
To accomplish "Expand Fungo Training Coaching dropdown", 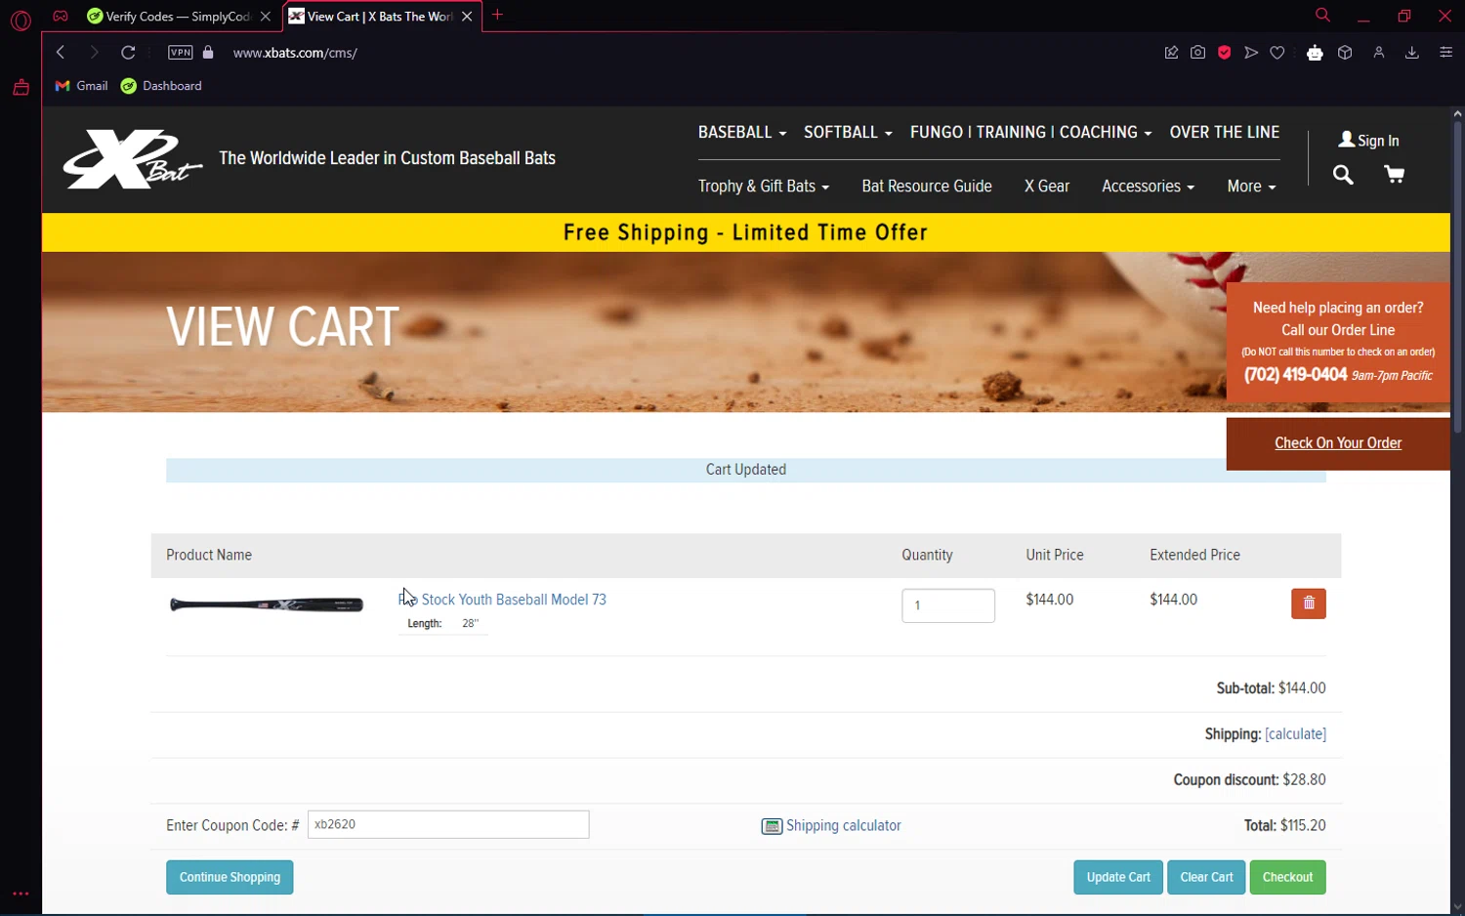I will pyautogui.click(x=1030, y=132).
